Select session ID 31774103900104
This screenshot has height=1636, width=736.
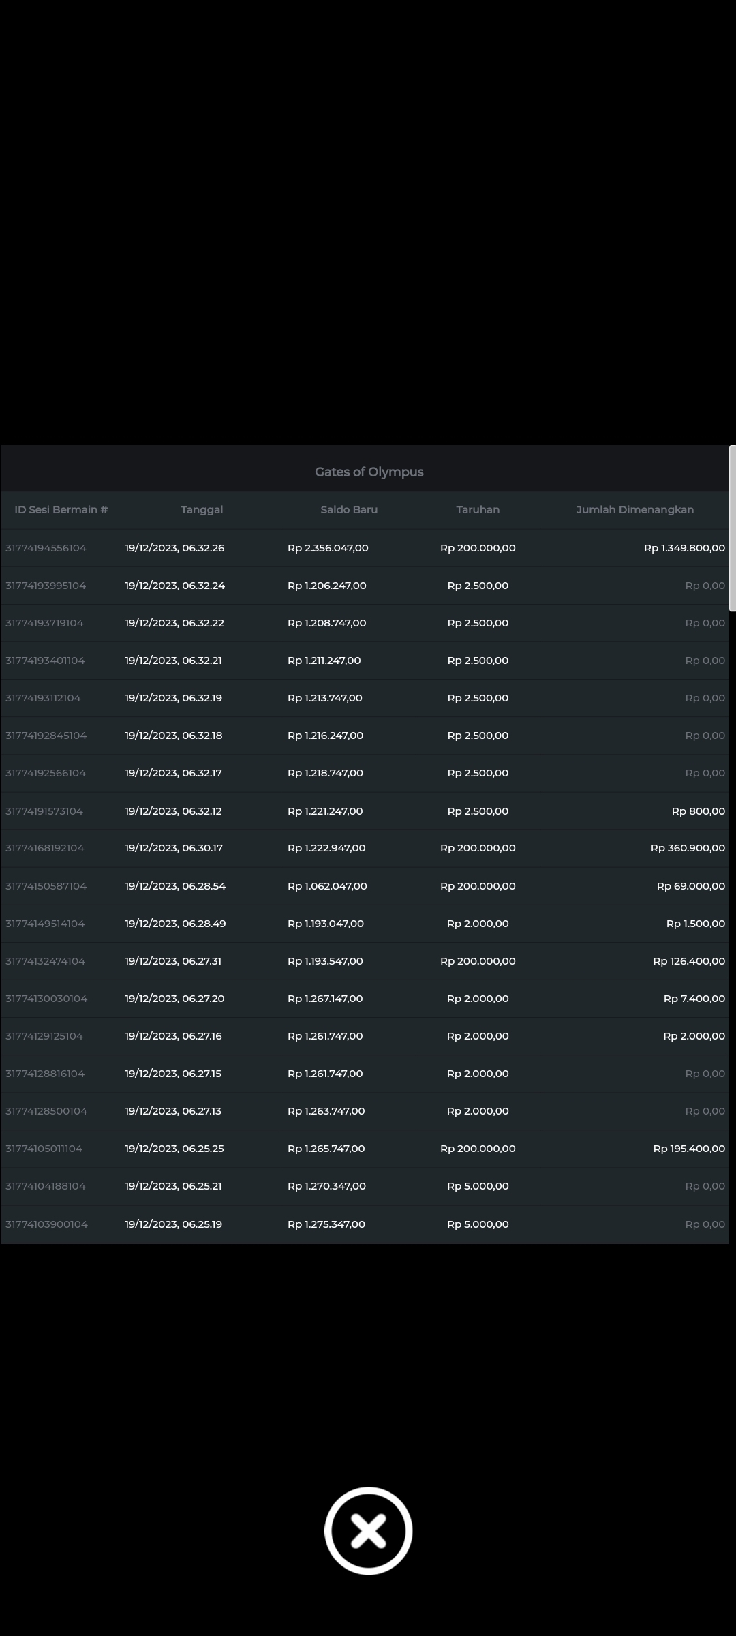tap(47, 1224)
